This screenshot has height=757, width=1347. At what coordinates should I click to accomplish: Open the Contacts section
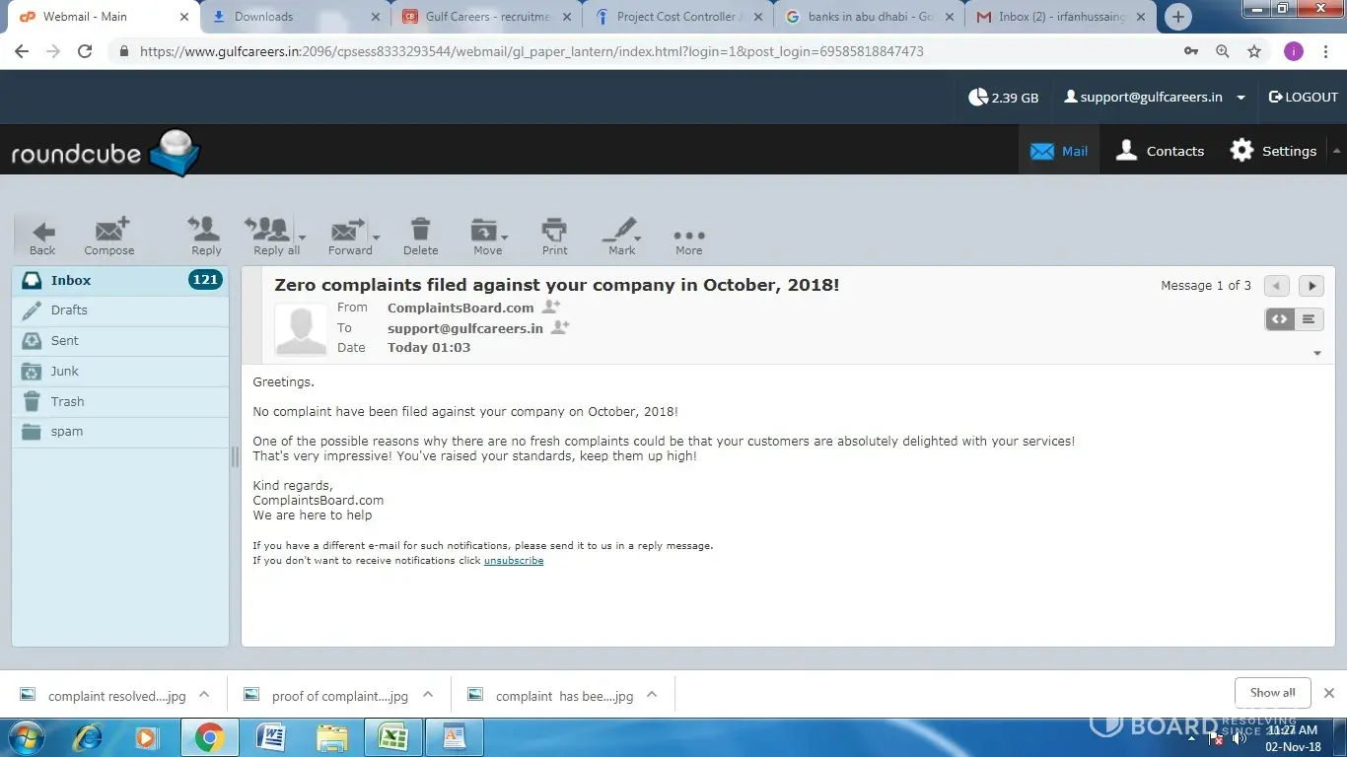click(1160, 151)
